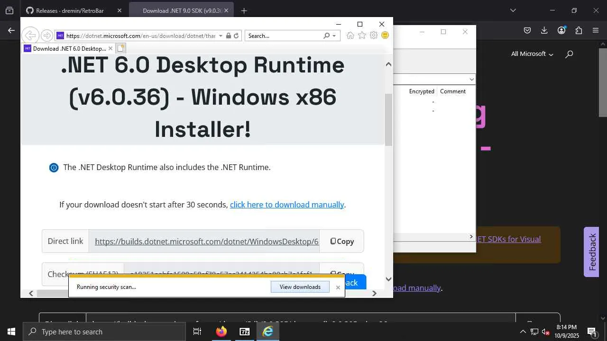Screen dimensions: 607x341
Task: Click the IE vertical scrollbar down arrow
Action: [x=388, y=279]
